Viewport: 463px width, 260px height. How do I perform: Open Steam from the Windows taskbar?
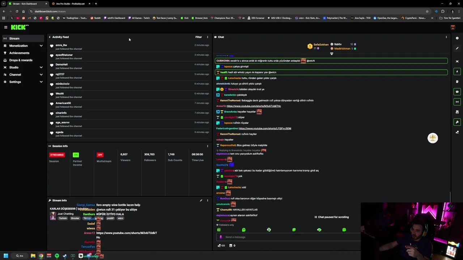[65, 256]
